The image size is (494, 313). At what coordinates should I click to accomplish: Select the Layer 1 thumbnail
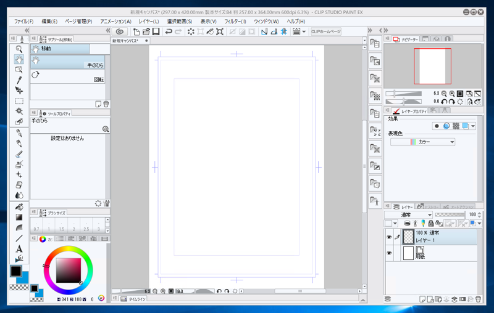coord(408,237)
